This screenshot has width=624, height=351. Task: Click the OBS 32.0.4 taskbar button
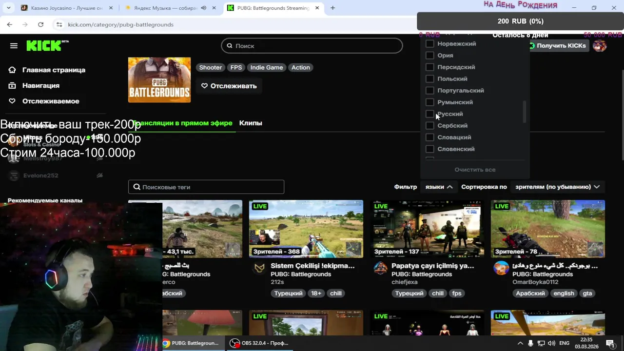pos(260,343)
